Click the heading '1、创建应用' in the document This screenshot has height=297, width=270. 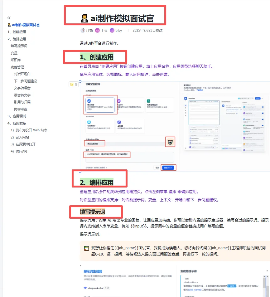coord(97,57)
